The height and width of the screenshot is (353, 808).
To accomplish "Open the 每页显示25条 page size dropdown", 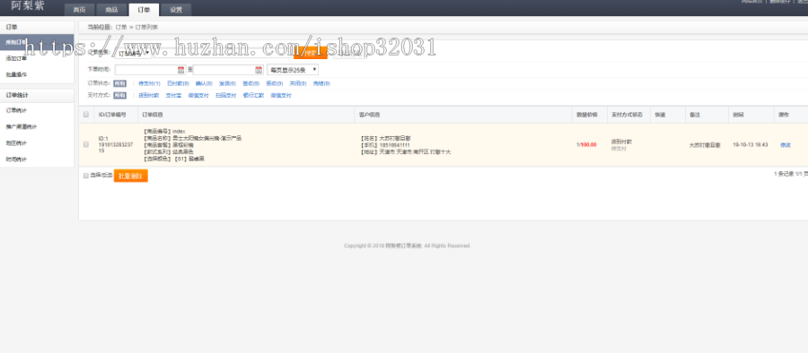I will pyautogui.click(x=292, y=70).
